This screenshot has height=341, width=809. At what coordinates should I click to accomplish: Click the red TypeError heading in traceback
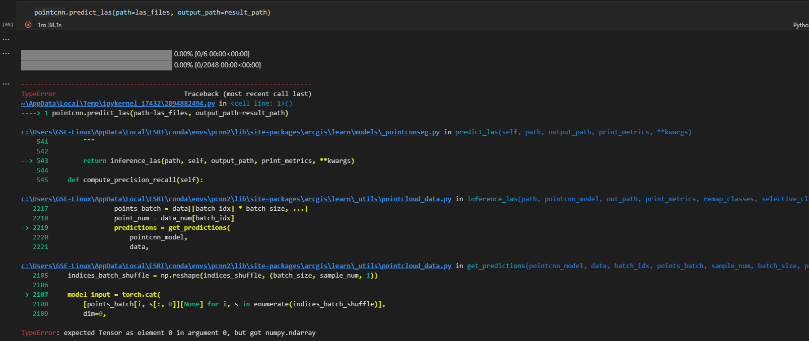tap(39, 94)
